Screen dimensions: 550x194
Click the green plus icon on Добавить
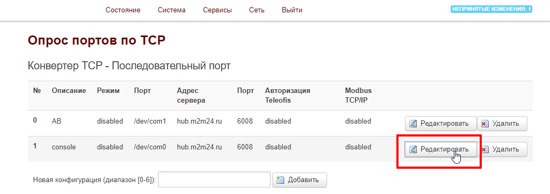point(280,180)
